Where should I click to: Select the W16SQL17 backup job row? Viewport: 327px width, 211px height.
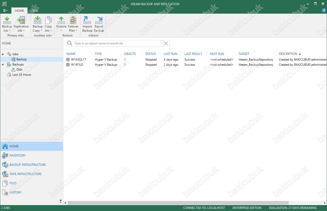(79, 60)
